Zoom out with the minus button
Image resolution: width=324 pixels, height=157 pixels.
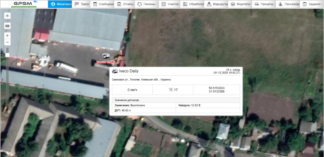7,43
